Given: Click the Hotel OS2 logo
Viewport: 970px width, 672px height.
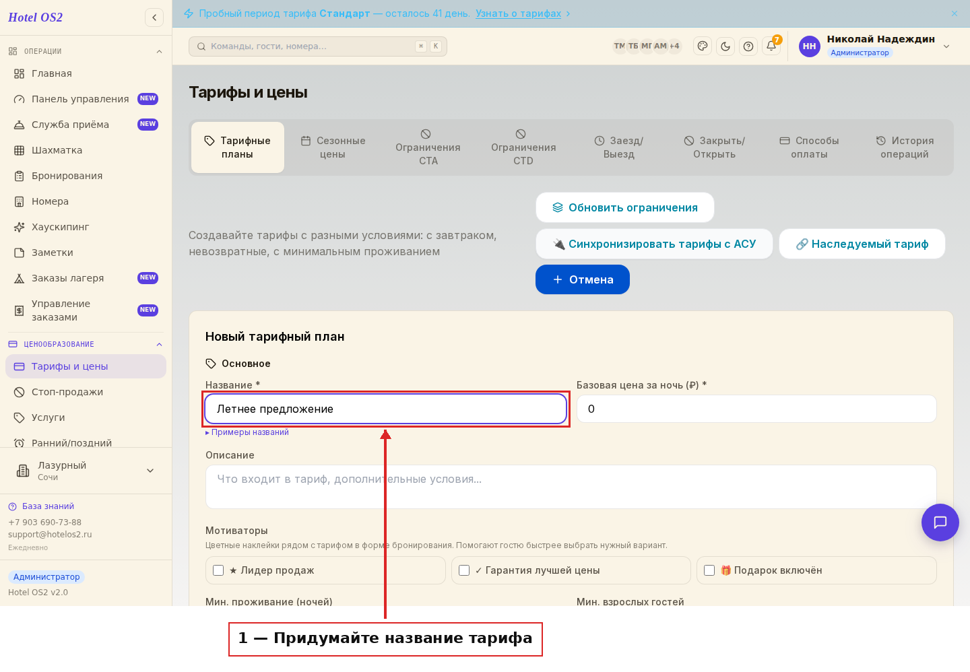Looking at the screenshot, I should click(36, 18).
